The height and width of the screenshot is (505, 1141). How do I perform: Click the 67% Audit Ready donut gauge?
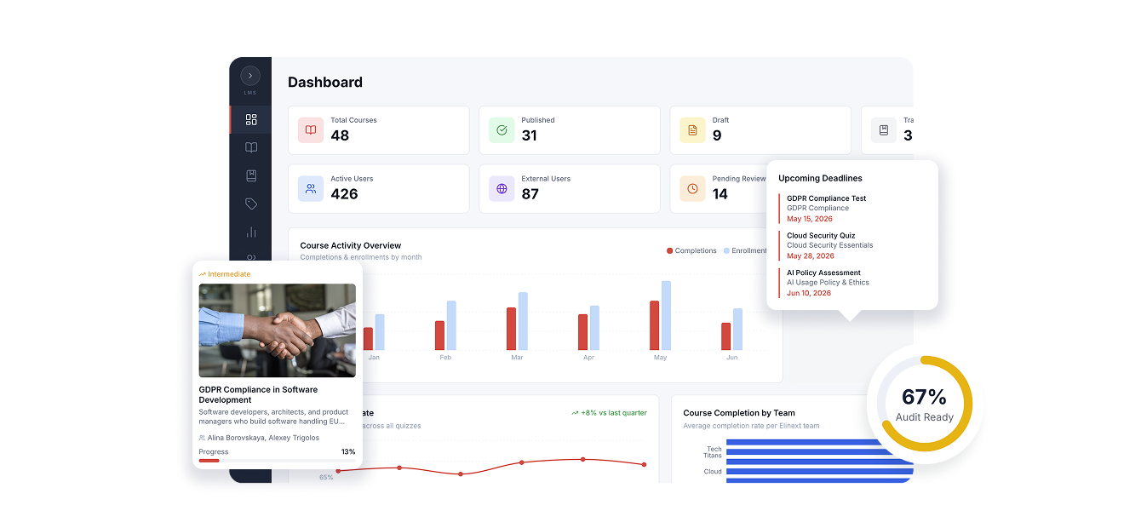tap(926, 404)
